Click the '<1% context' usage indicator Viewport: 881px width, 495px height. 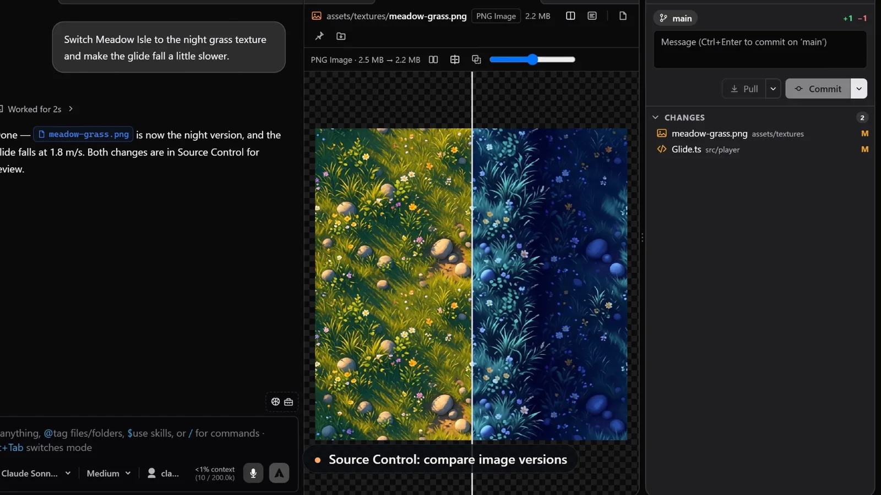point(215,473)
